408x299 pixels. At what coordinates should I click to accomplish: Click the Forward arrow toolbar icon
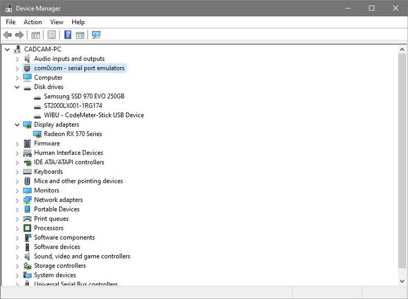click(x=19, y=35)
